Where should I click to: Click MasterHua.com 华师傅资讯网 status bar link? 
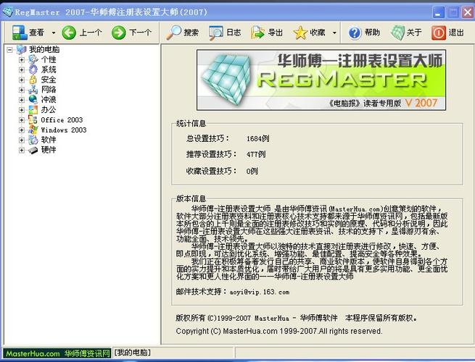57,353
